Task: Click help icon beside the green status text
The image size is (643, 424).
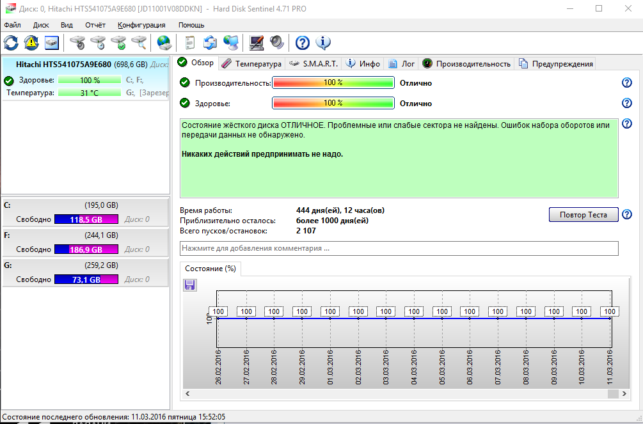Action: (x=626, y=123)
